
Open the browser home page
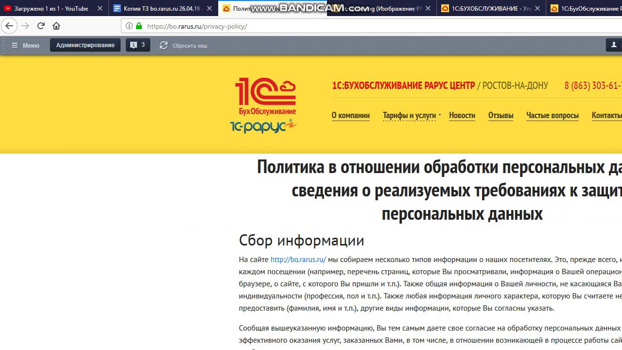coord(56,26)
